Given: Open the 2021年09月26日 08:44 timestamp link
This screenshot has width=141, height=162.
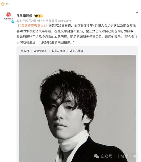Looking at the screenshot, I should pyautogui.click(x=30, y=21).
